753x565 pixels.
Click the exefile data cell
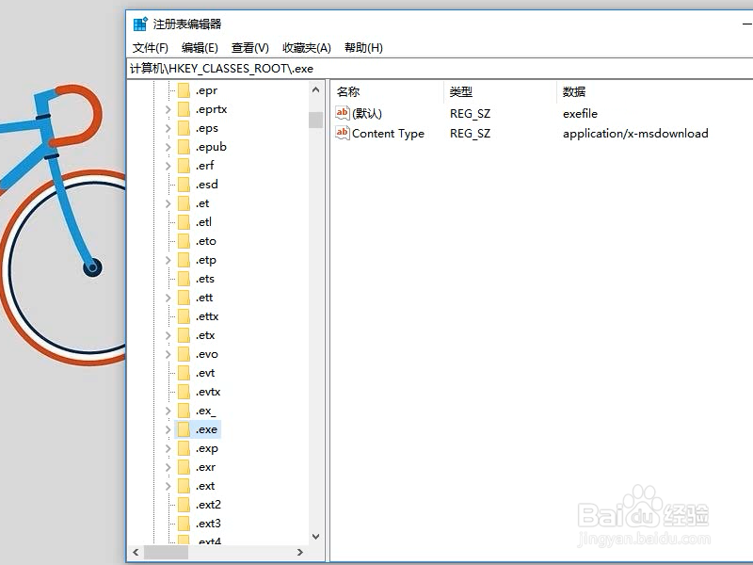(580, 114)
